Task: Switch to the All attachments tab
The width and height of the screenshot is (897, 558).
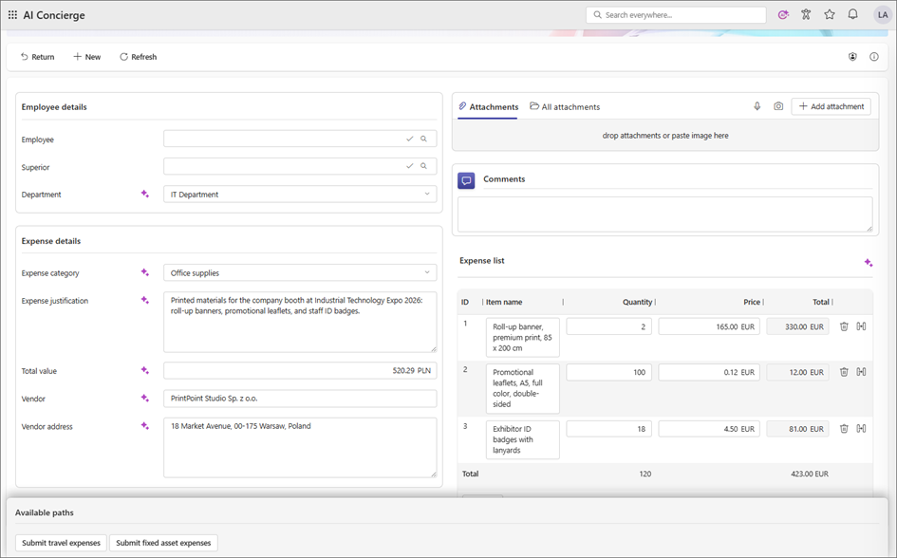Action: tap(565, 107)
